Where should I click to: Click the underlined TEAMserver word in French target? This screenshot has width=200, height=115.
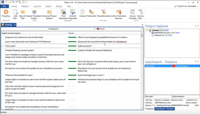point(121,42)
